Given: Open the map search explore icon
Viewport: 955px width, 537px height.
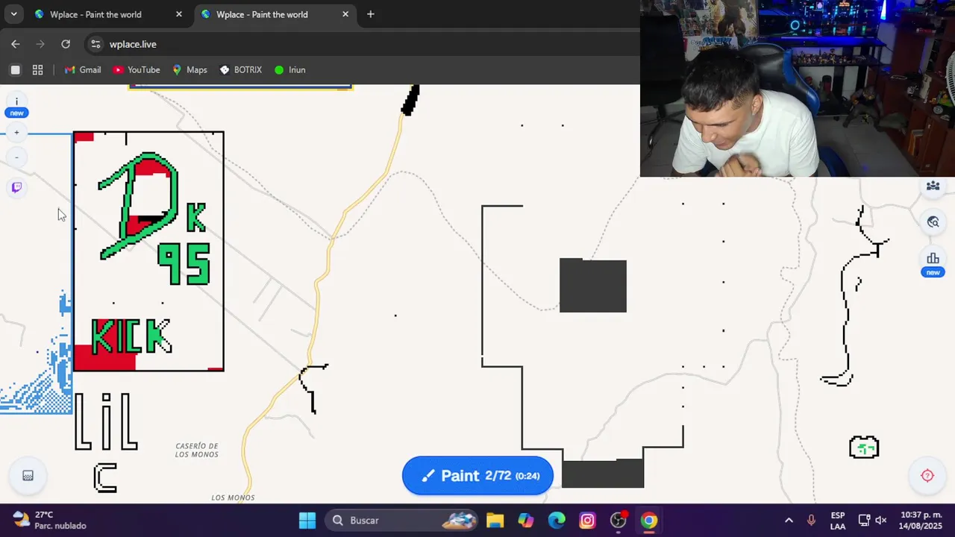Looking at the screenshot, I should tap(933, 222).
